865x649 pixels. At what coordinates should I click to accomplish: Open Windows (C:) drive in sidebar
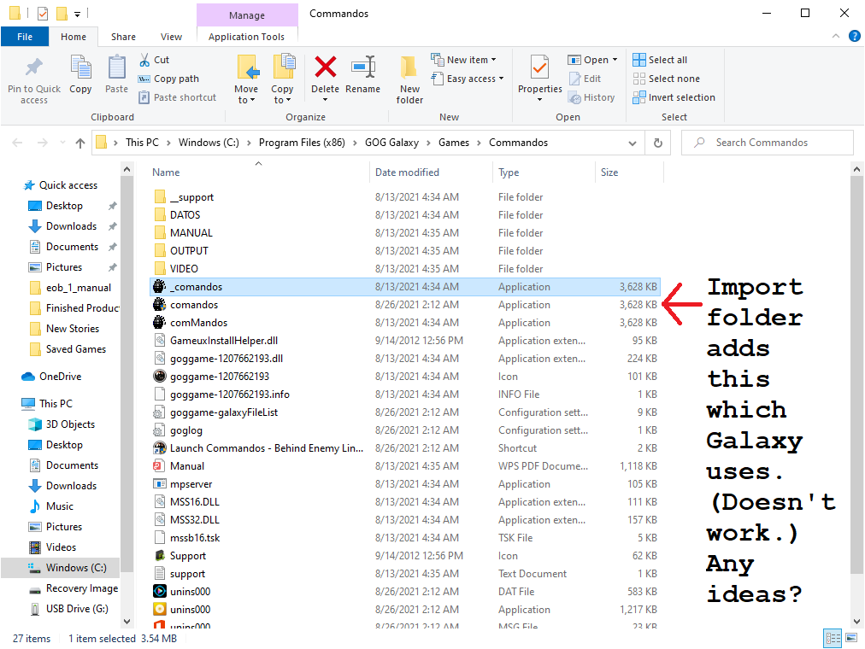coord(75,568)
